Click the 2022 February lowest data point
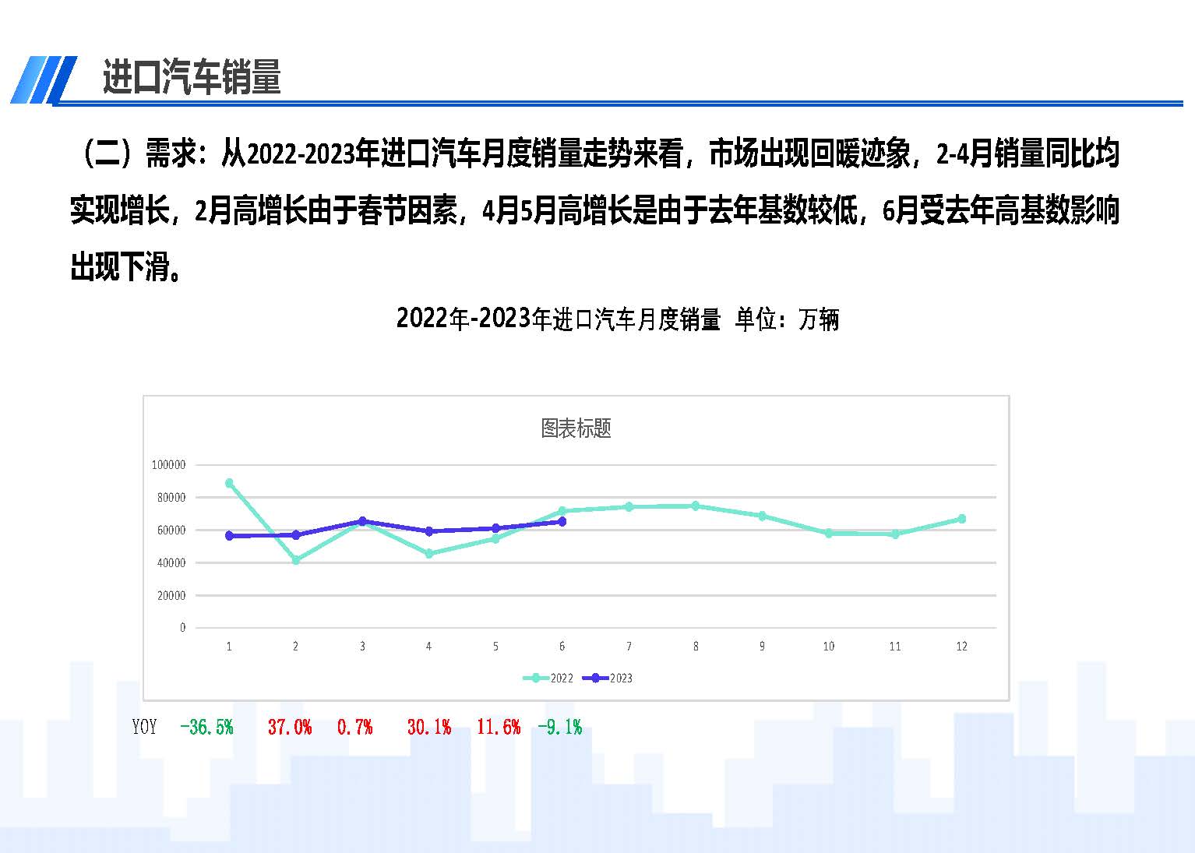The image size is (1195, 853). click(295, 560)
